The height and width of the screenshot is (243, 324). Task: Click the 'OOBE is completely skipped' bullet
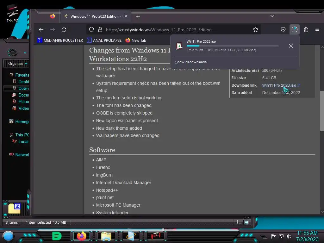(124, 113)
